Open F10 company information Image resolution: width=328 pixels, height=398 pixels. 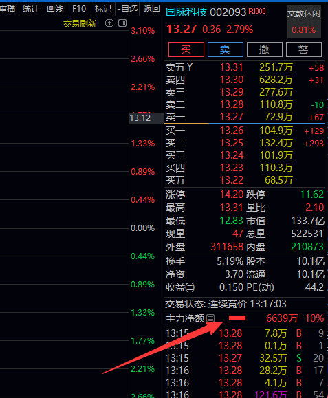pyautogui.click(x=79, y=9)
